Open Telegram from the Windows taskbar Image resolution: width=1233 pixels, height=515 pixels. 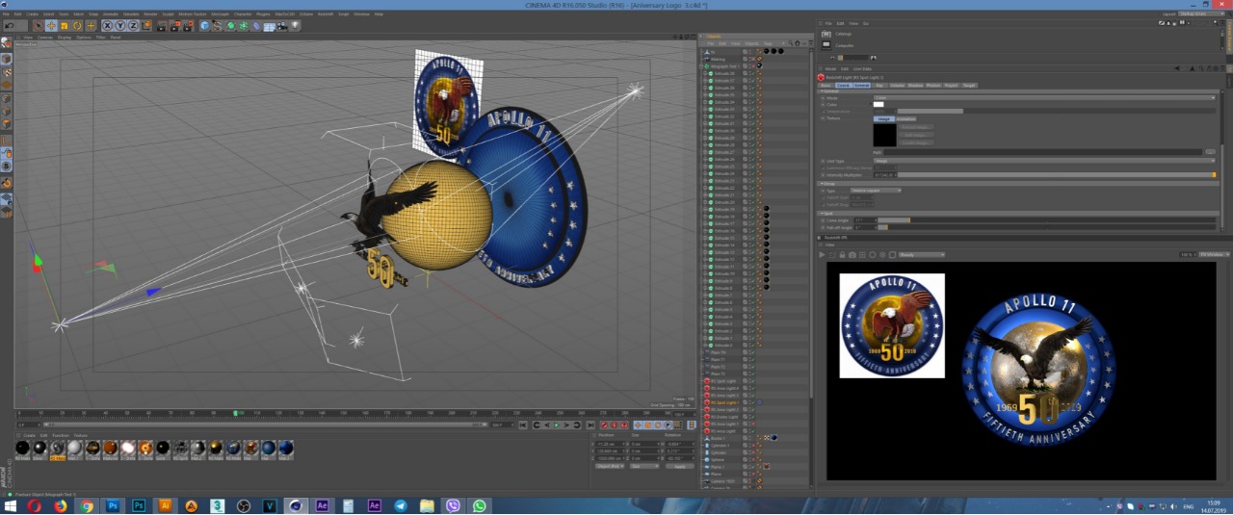click(400, 505)
